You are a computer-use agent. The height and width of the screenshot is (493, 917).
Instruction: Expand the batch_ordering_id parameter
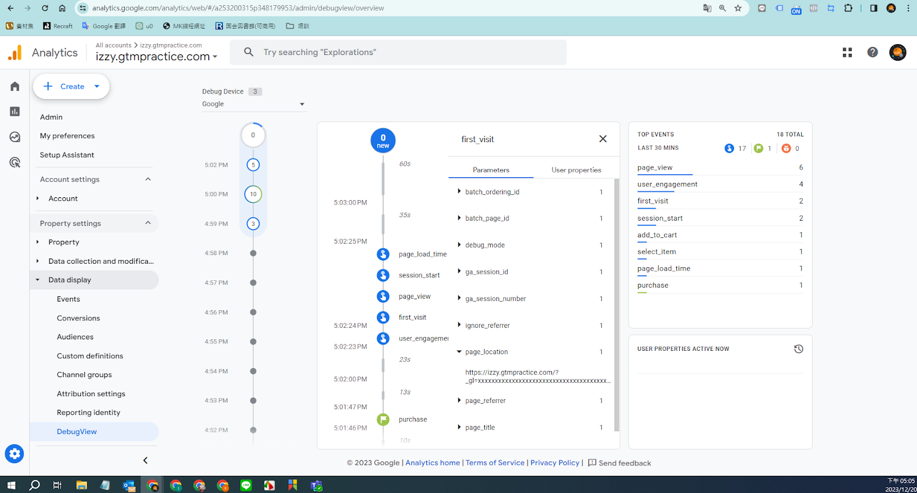[459, 191]
